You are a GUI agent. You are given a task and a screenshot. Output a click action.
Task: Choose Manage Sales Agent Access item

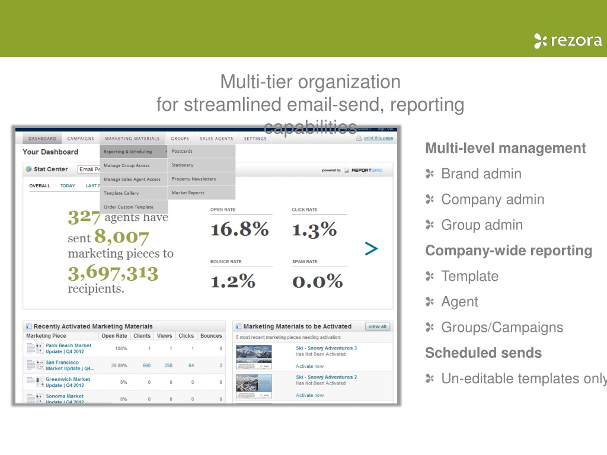coord(133,179)
